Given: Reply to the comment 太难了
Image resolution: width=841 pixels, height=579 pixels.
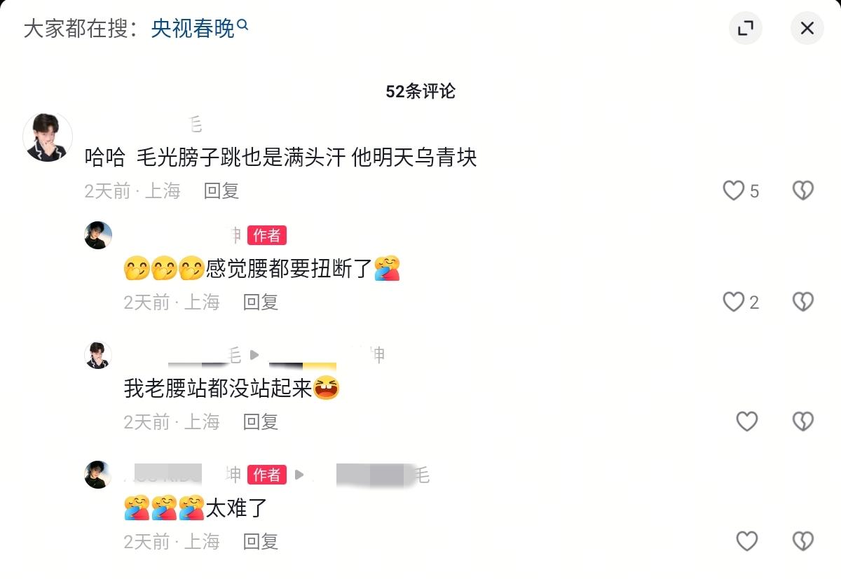Looking at the screenshot, I should point(261,540).
